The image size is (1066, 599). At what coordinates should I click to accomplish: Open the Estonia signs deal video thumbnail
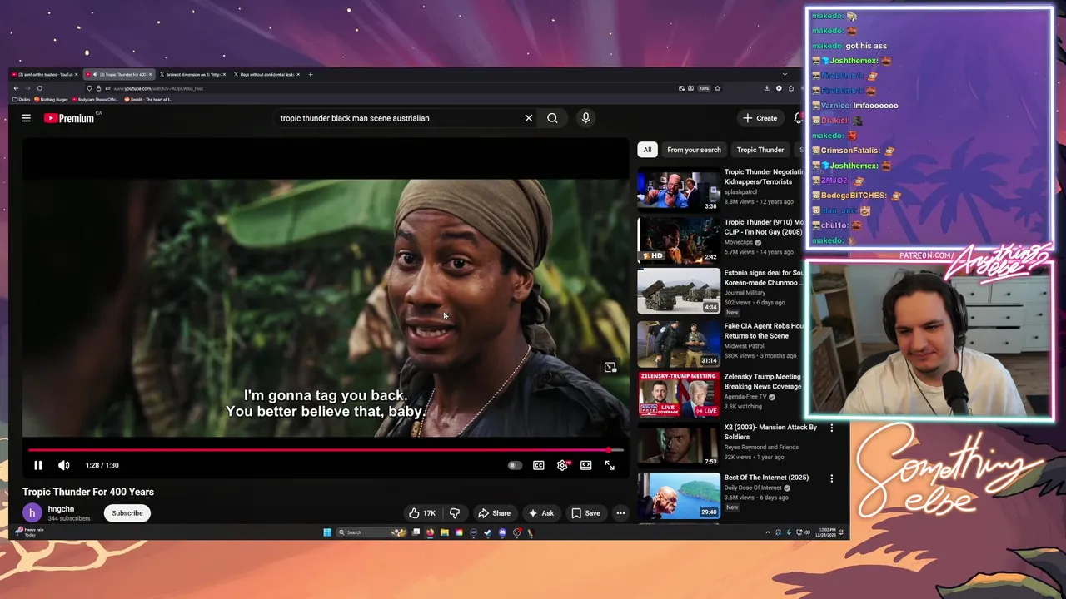pyautogui.click(x=679, y=290)
